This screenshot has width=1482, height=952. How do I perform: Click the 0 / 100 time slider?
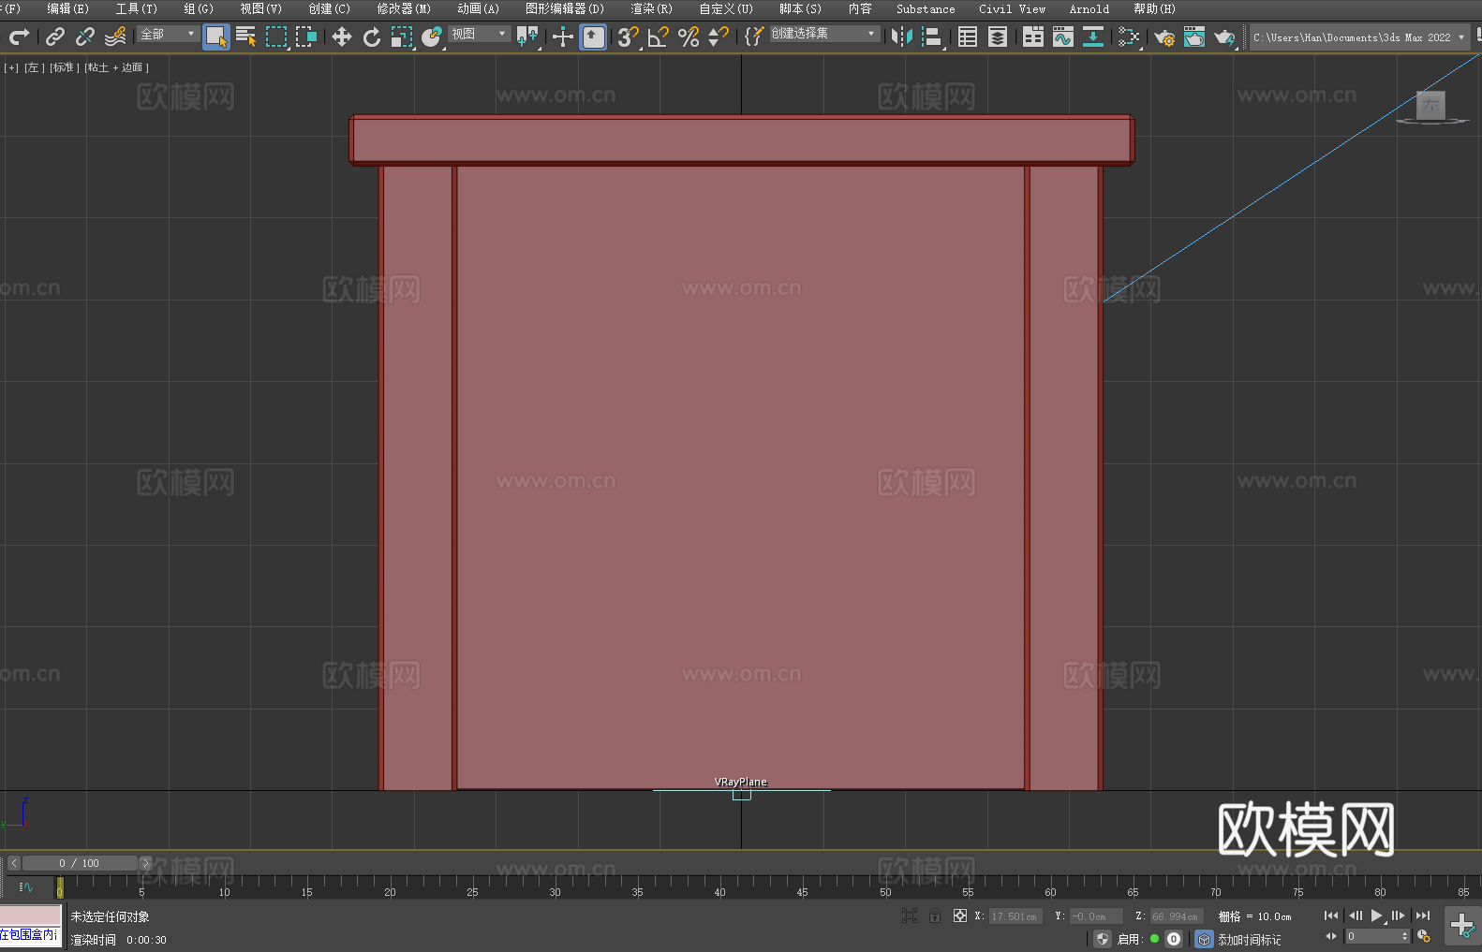click(x=80, y=863)
